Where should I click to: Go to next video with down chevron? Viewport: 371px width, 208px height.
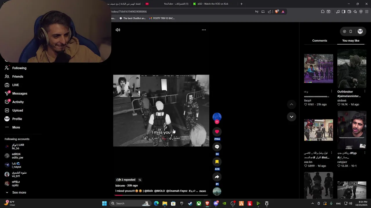pyautogui.click(x=292, y=117)
